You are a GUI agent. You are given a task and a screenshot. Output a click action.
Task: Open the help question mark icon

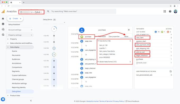pos(170,11)
